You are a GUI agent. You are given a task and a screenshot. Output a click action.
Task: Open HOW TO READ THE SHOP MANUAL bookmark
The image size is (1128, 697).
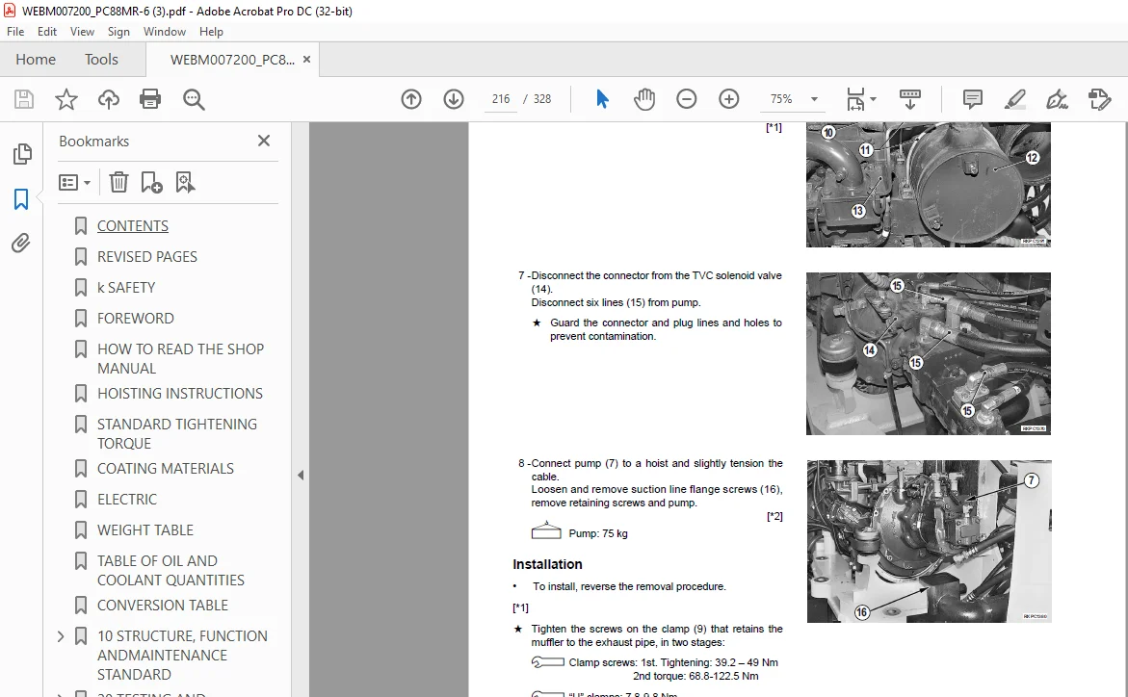pos(180,358)
